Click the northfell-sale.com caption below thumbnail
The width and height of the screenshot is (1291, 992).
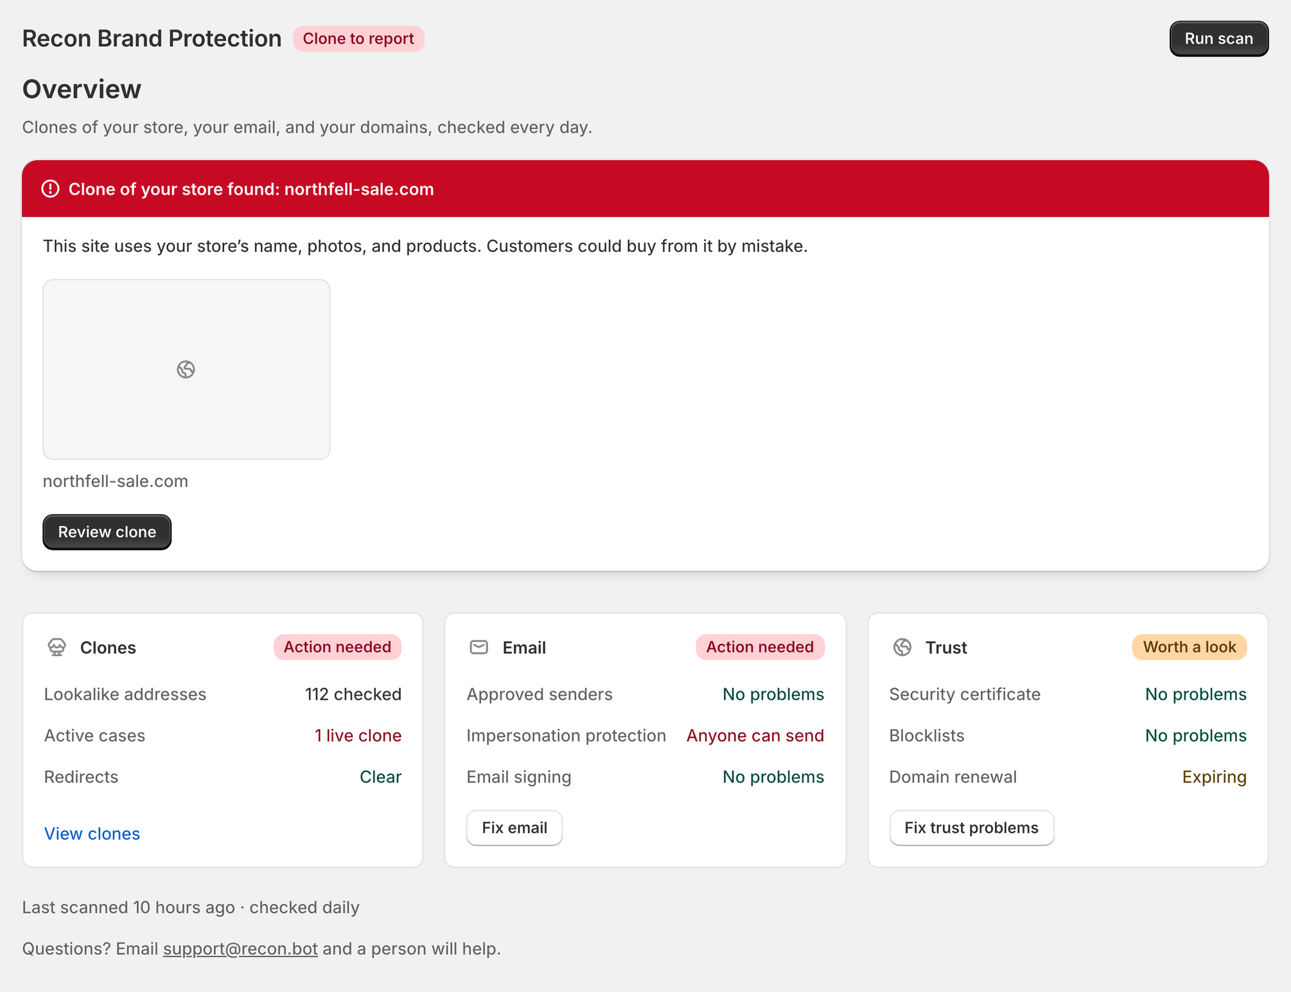pyautogui.click(x=116, y=481)
